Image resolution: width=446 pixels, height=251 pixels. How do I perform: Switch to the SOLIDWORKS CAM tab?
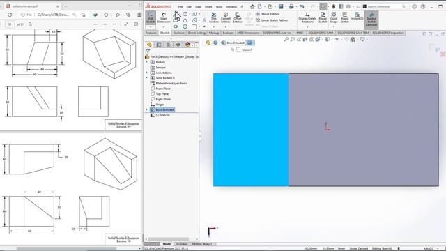coord(321,33)
